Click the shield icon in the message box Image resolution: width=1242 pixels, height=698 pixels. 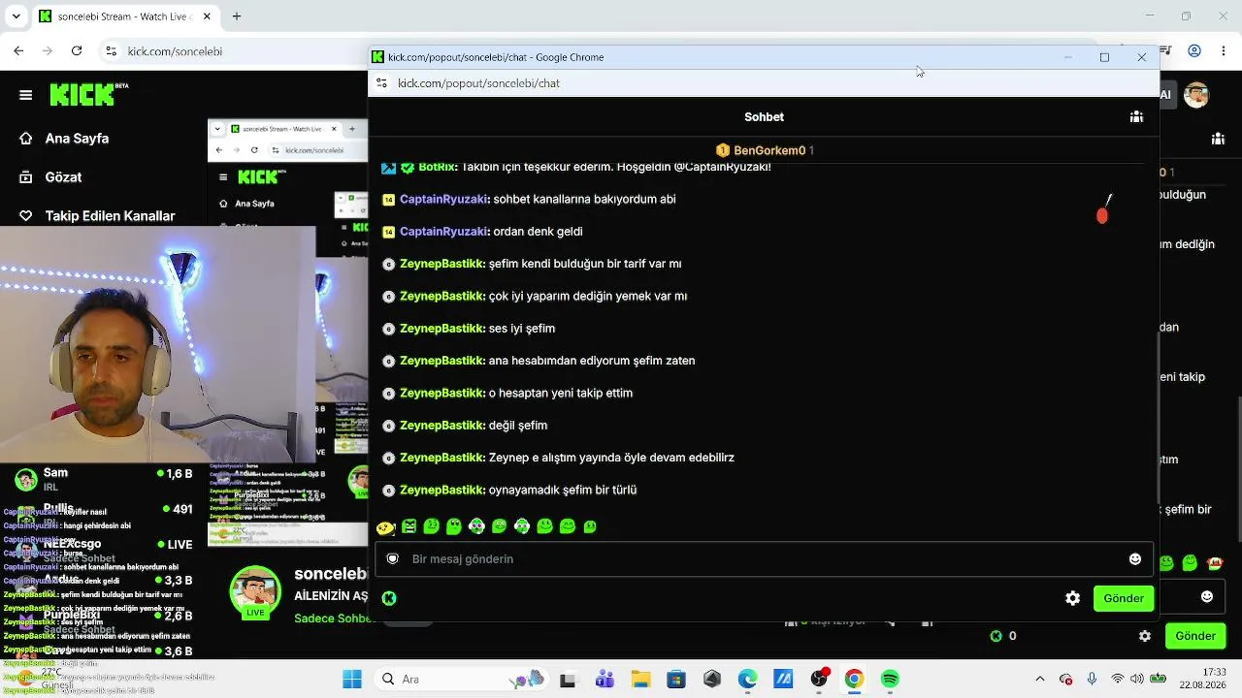(393, 558)
